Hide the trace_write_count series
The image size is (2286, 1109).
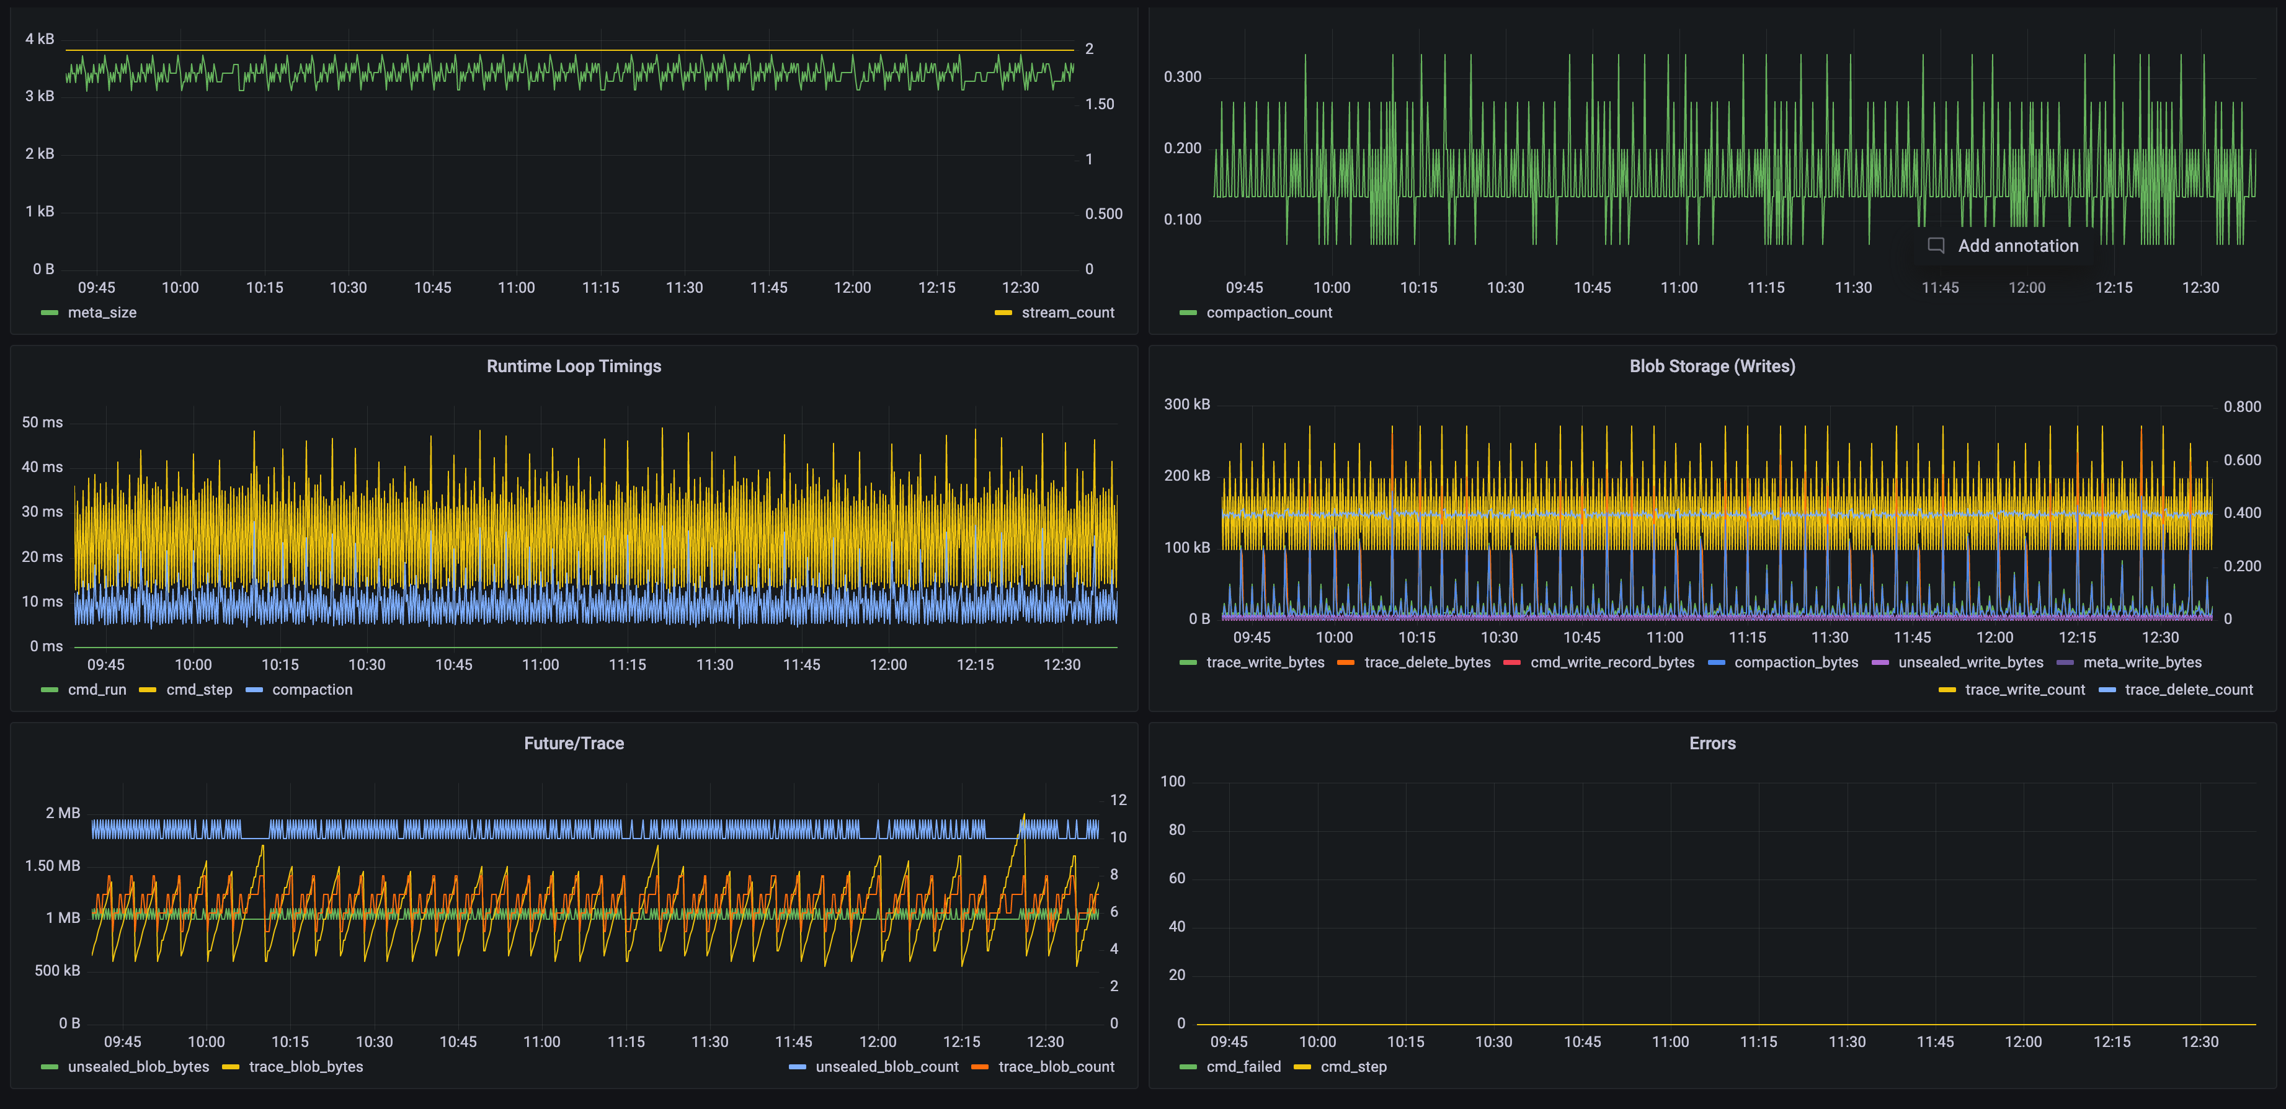2024,689
